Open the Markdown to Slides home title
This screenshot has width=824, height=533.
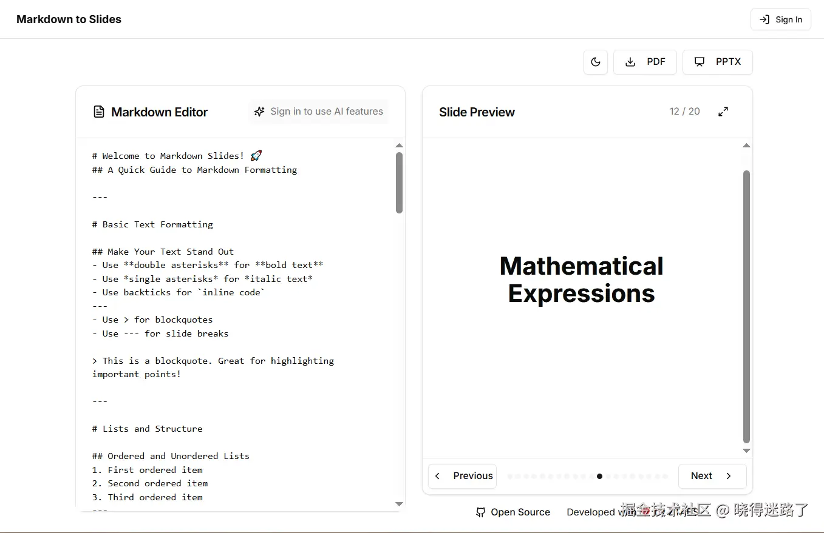(69, 19)
